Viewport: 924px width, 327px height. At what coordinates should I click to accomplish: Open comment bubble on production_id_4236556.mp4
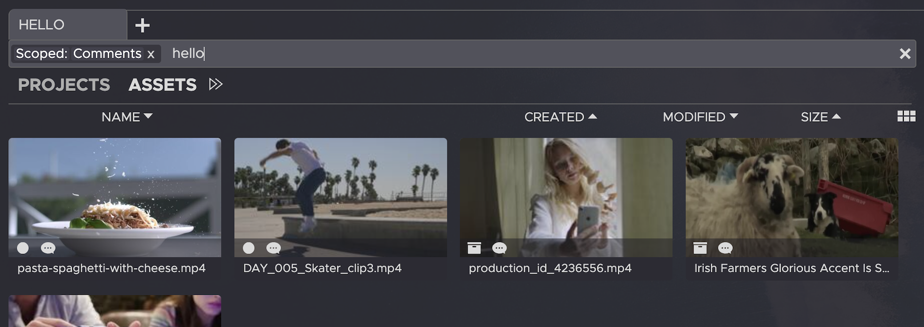500,248
